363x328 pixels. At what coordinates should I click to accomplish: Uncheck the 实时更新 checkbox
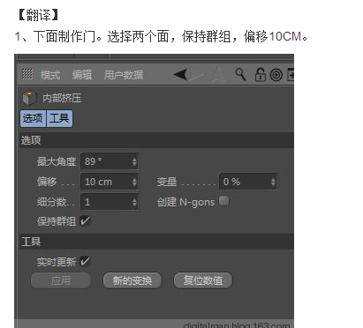coord(85,261)
